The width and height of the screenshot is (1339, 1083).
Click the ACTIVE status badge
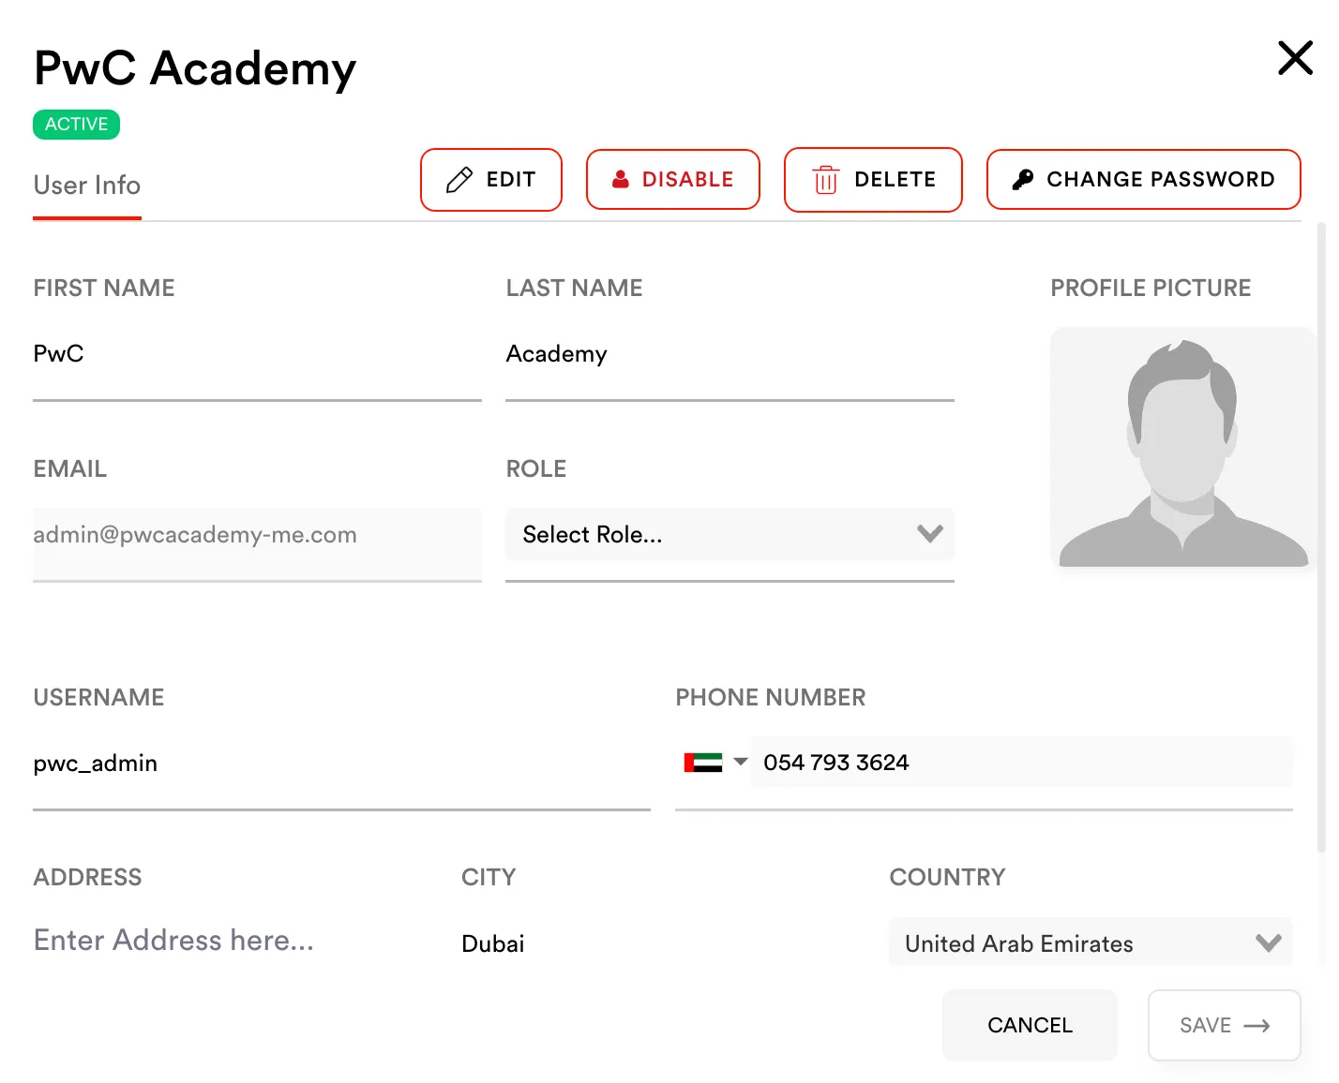[76, 125]
